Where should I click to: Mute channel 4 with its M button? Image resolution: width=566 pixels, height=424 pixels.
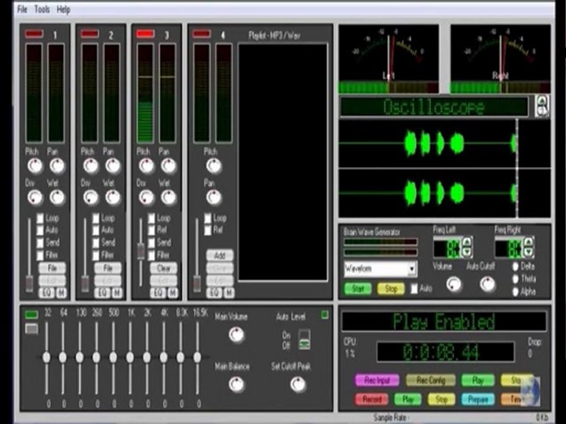(x=229, y=293)
